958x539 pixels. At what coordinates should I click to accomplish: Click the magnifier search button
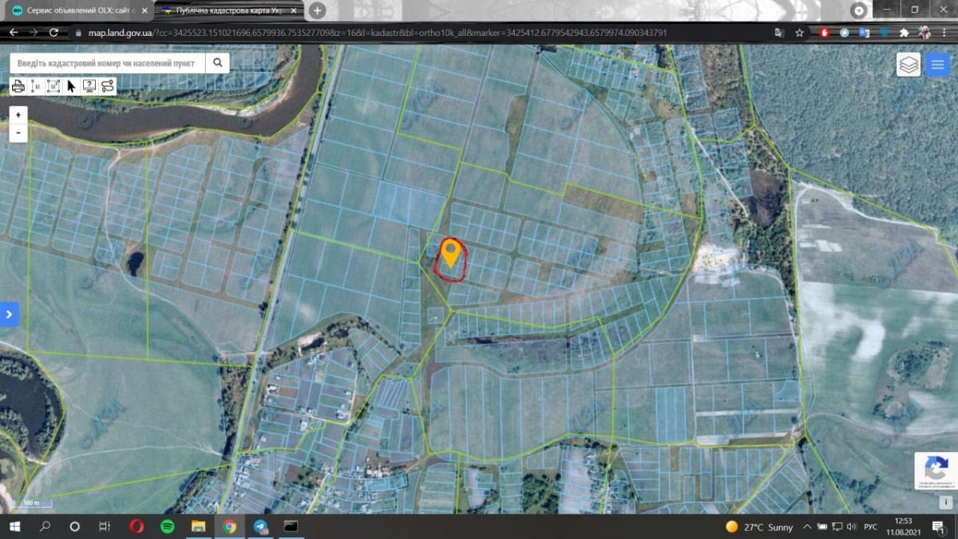pyautogui.click(x=217, y=63)
